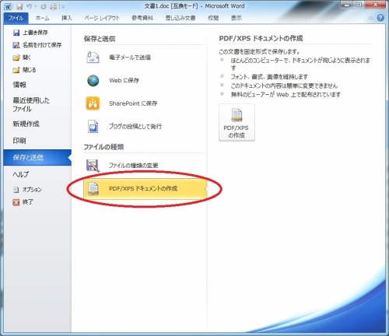Click the Word application icon in title bar

click(x=8, y=6)
